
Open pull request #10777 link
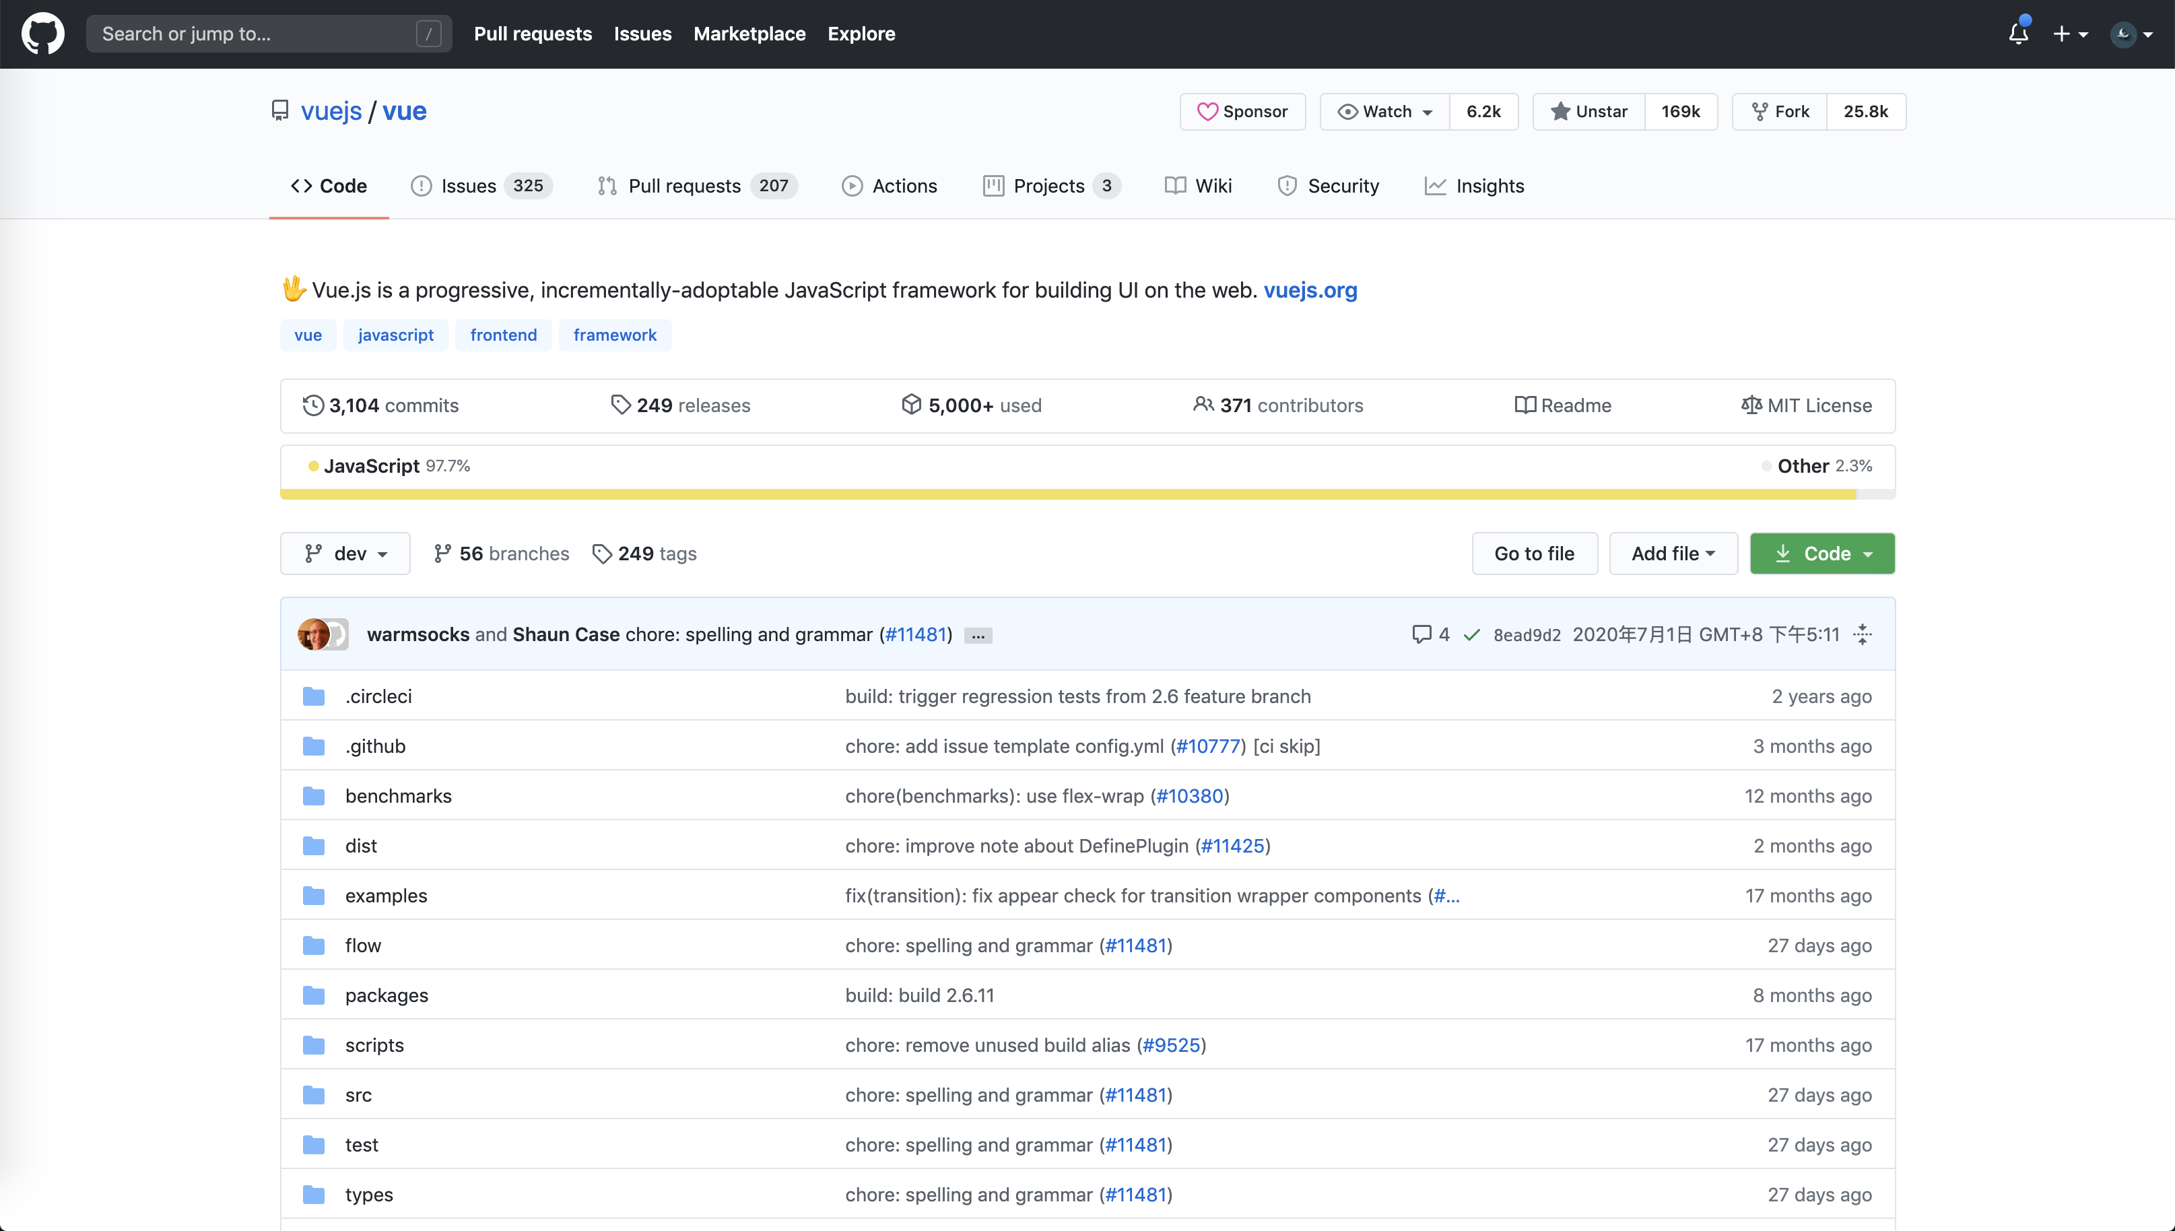coord(1208,747)
